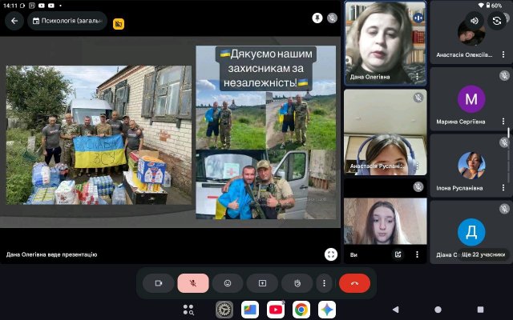The image size is (513, 320).
Task: Open the Gemini app in taskbar
Action: tap(327, 310)
